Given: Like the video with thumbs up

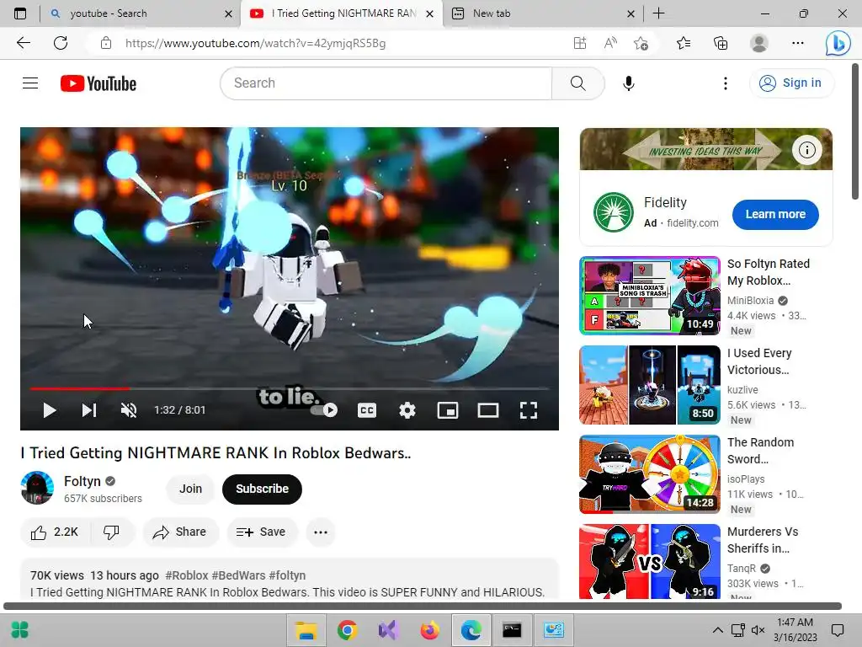Looking at the screenshot, I should (x=55, y=532).
